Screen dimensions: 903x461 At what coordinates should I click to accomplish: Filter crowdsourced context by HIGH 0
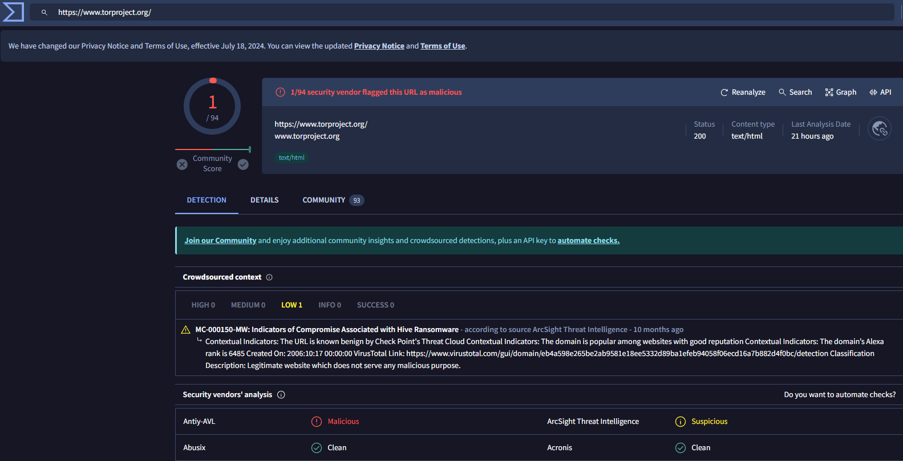tap(203, 305)
